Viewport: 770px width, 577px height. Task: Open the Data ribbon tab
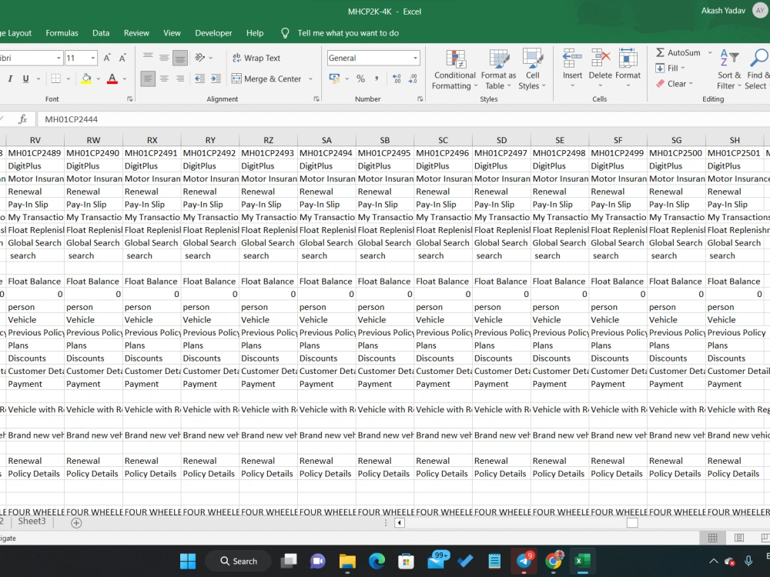tap(101, 33)
